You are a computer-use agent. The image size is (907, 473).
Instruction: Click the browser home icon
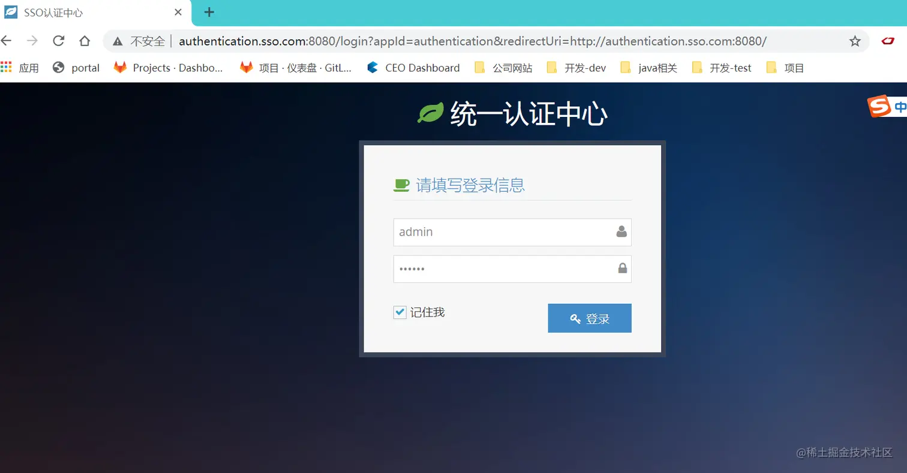(85, 41)
